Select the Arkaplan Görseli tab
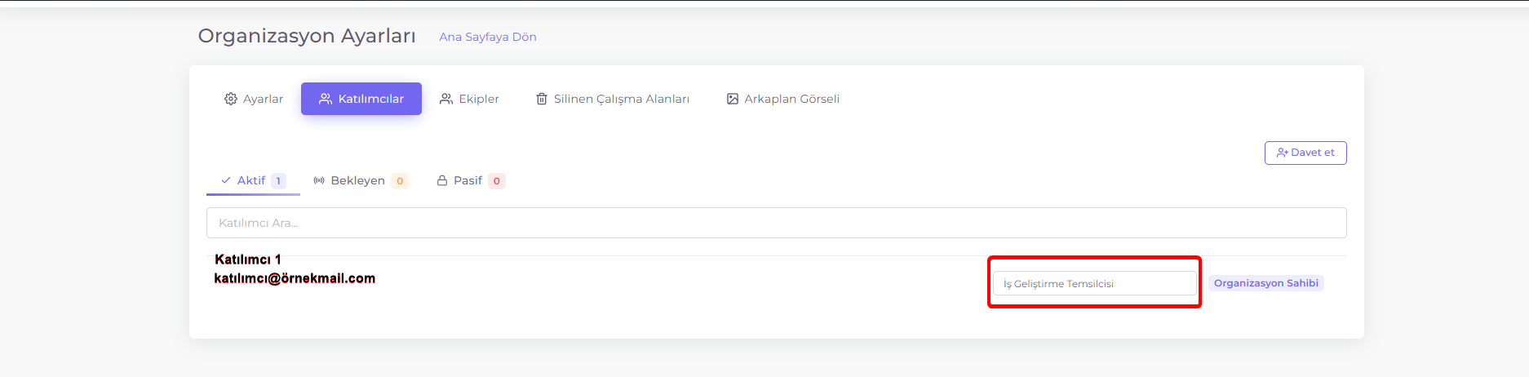This screenshot has height=377, width=1529. pyautogui.click(x=783, y=99)
